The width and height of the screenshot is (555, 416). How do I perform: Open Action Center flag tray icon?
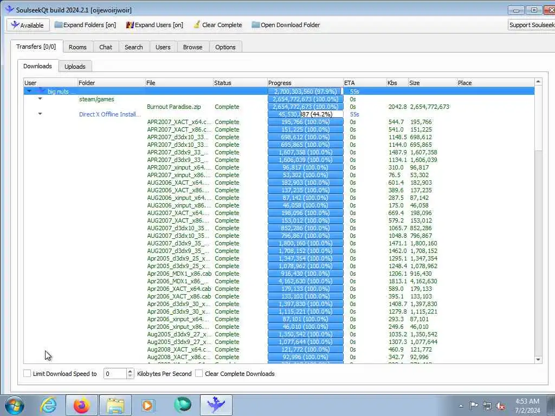pos(474,405)
